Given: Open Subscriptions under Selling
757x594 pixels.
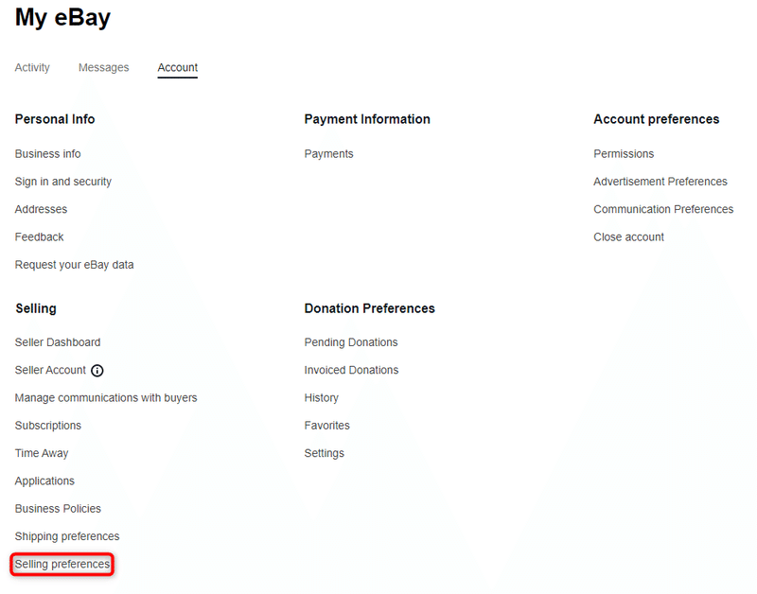Looking at the screenshot, I should 48,426.
